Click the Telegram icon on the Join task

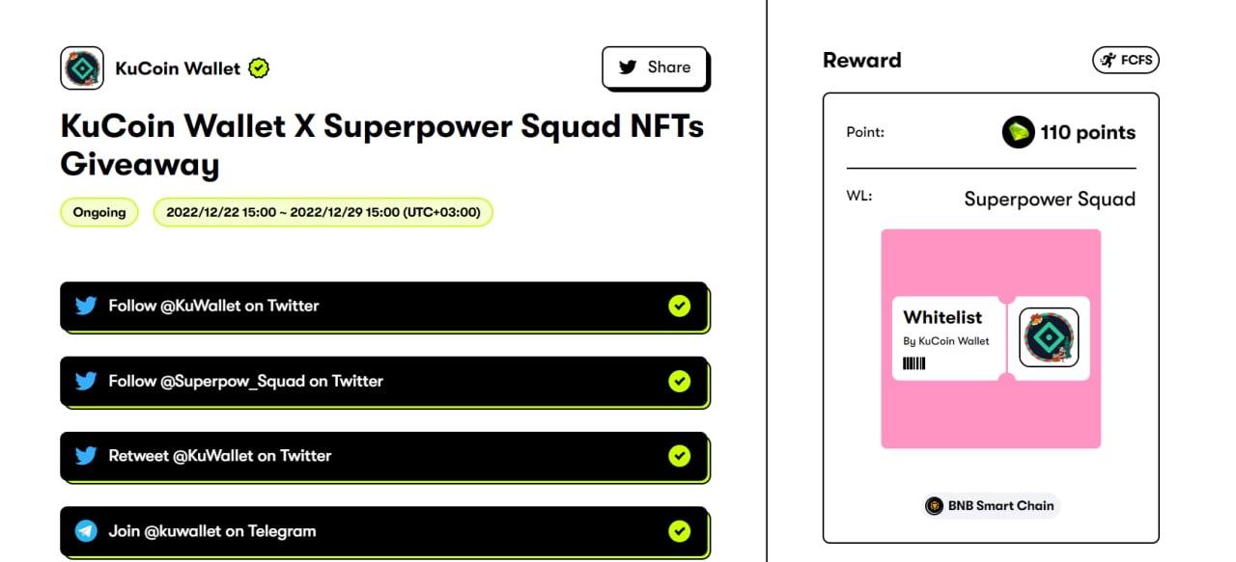[86, 531]
